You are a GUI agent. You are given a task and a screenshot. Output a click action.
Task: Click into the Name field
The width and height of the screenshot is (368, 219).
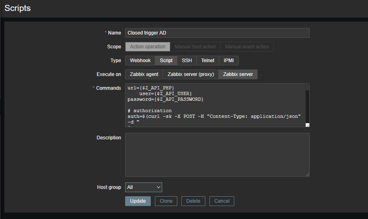coord(217,33)
